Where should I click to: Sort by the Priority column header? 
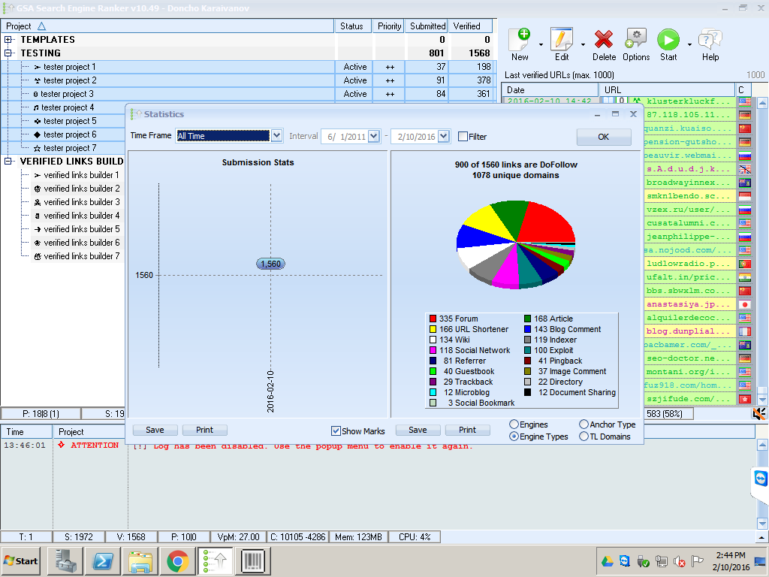click(x=388, y=26)
